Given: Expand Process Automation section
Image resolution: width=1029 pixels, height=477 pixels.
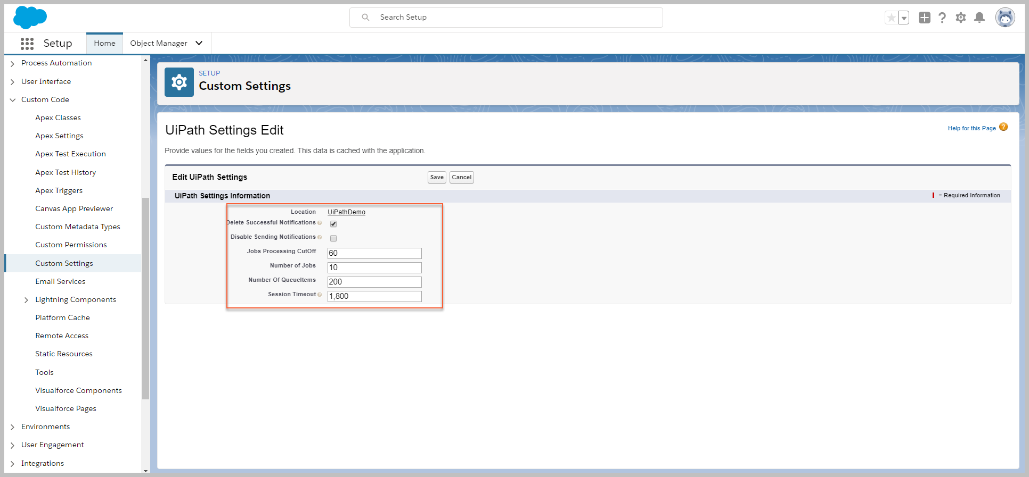Looking at the screenshot, I should 12,63.
